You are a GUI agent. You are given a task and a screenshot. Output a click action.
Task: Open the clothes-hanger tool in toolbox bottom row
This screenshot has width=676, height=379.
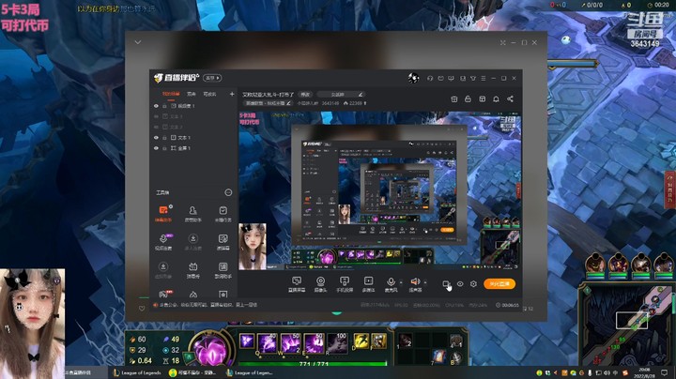click(x=192, y=295)
